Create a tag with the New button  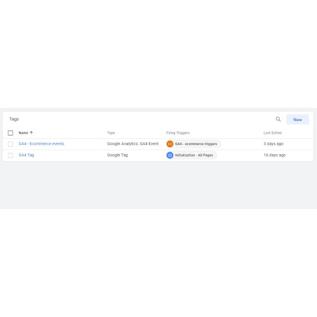[x=297, y=120]
